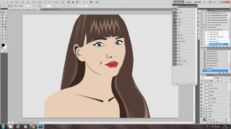Select the Zoom tool in the toolbox
The image size is (231, 129).
(x=6, y=42)
